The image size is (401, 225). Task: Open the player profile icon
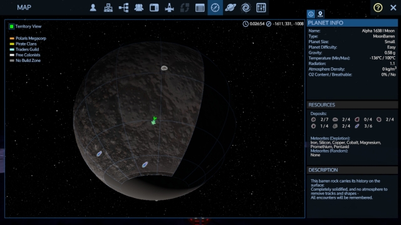pos(93,7)
